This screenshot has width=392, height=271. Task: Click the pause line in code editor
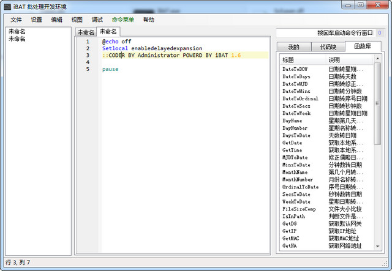click(x=111, y=69)
